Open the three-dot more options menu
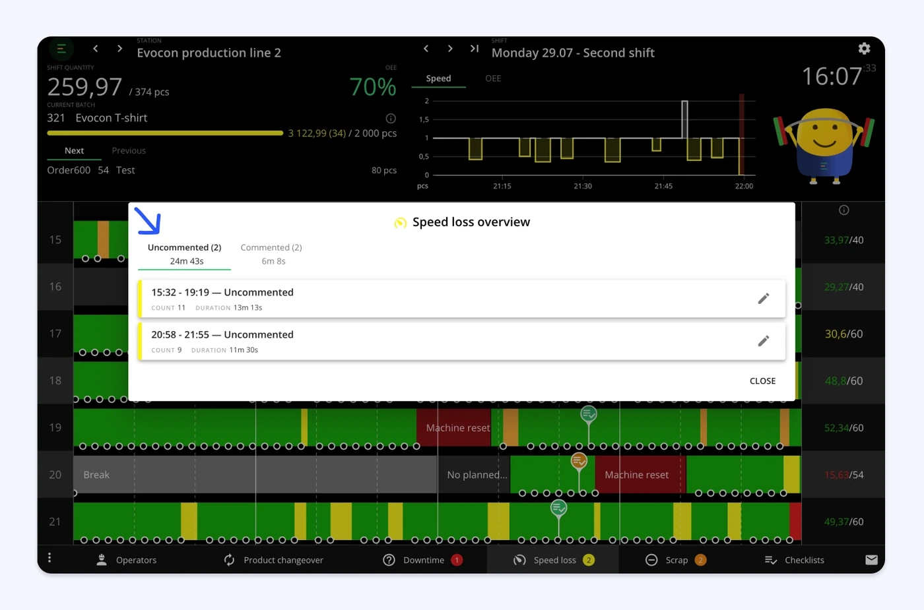 (49, 558)
